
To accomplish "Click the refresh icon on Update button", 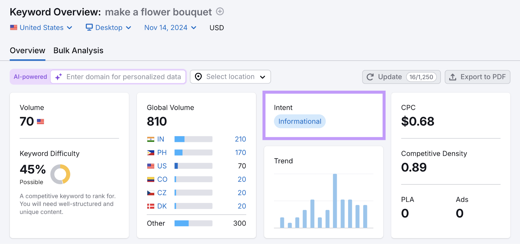I will pyautogui.click(x=370, y=77).
